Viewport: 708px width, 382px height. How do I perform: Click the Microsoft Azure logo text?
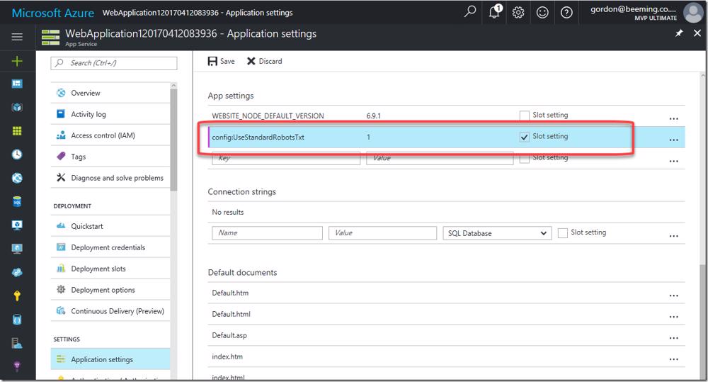coord(53,13)
